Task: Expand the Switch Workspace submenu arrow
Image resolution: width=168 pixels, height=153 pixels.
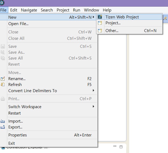Action: (93, 107)
